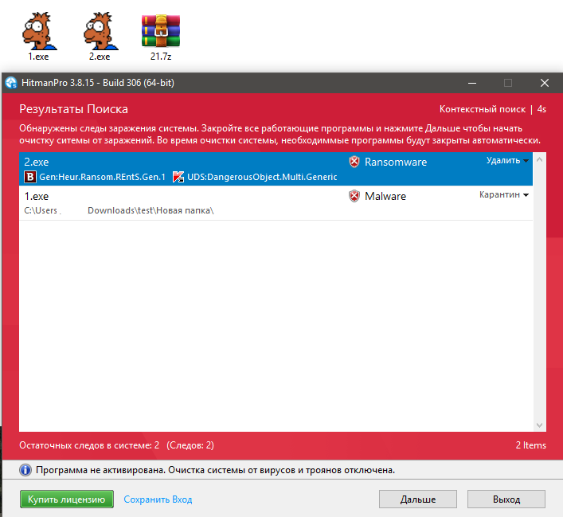Click the HitmanPro logo in title bar
Image resolution: width=563 pixels, height=517 pixels.
click(x=11, y=83)
